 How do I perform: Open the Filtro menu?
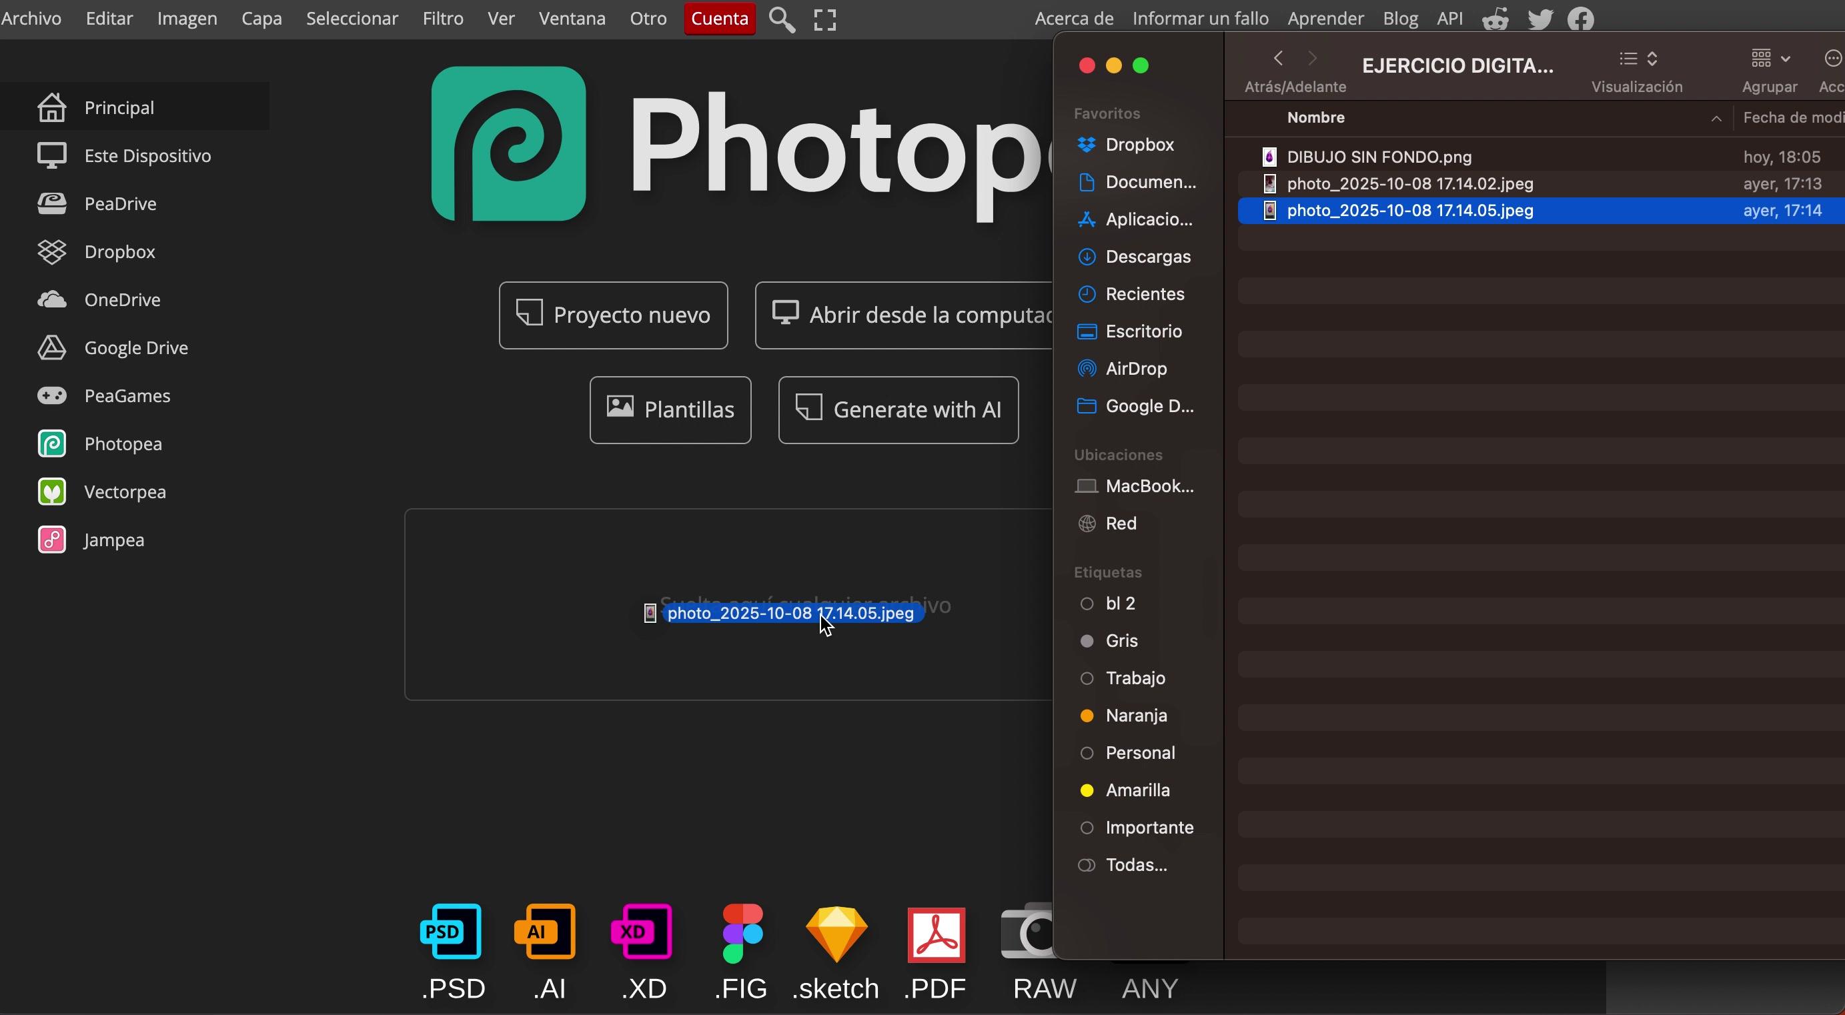tap(443, 19)
